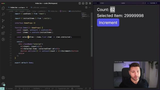Screen dimensions: 160x90
Task: Close the index.tsx editor tab
Action: pos(27,7)
